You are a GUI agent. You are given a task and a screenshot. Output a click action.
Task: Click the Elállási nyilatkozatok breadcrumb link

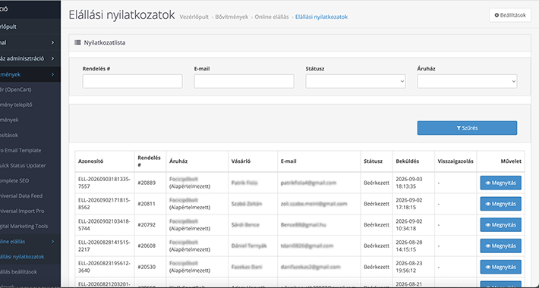[x=321, y=17]
